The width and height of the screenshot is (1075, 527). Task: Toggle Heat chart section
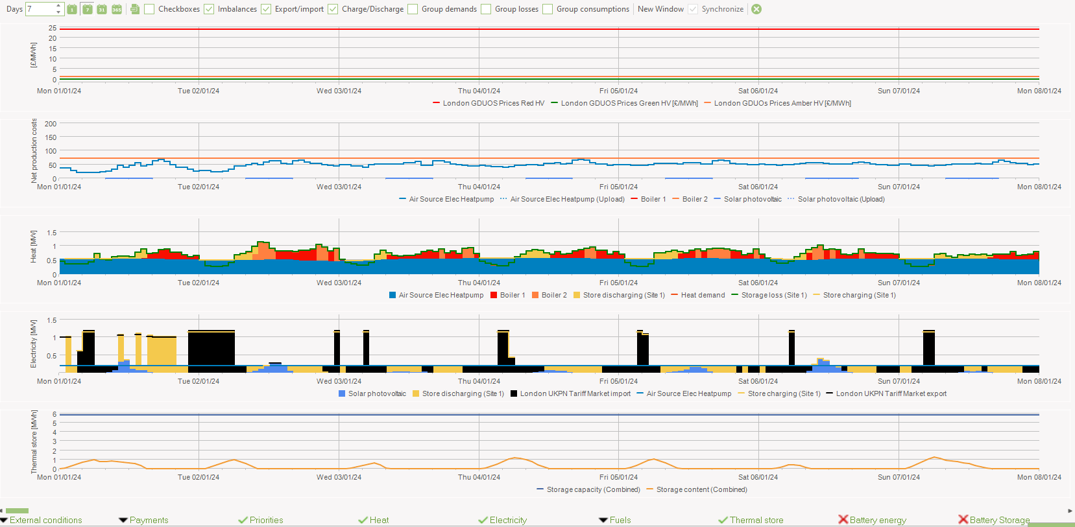[x=374, y=520]
